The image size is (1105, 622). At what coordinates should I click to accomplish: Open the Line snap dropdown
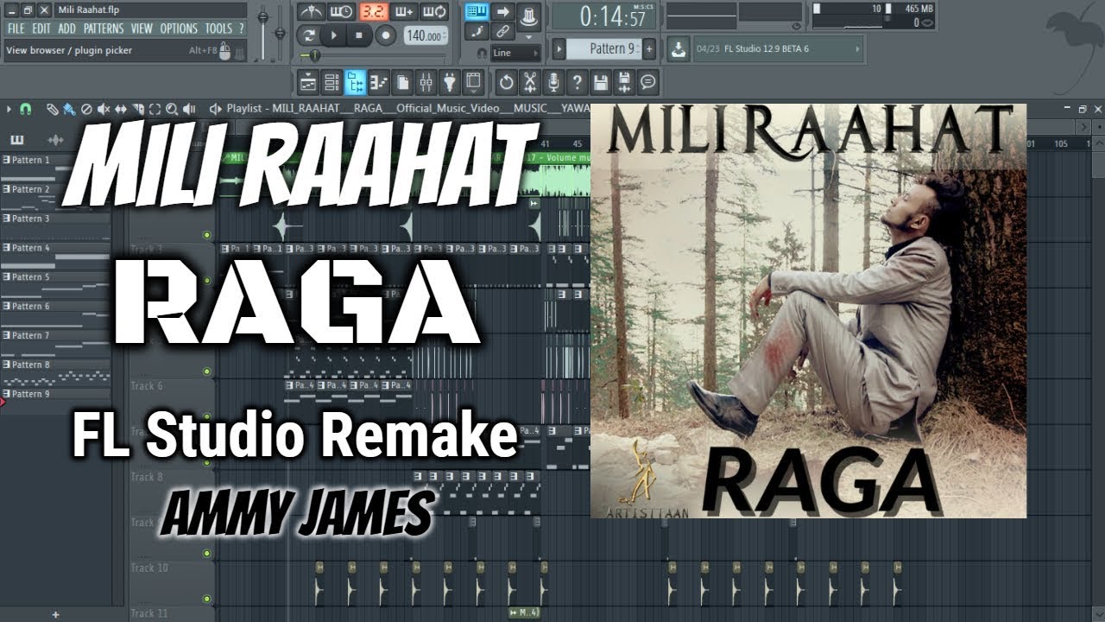click(x=516, y=53)
